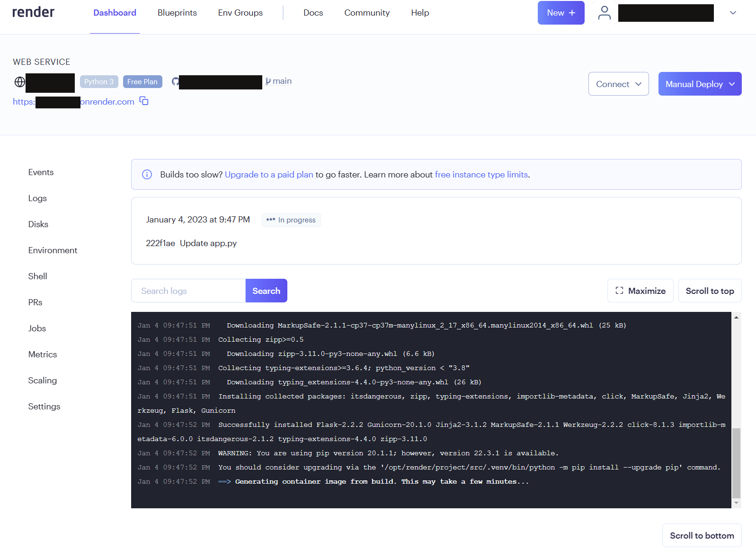Click the Collecting zipp>=0.5 log line
Image resolution: width=756 pixels, height=549 pixels.
tap(261, 339)
